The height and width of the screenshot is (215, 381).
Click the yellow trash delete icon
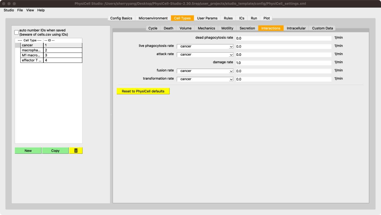pos(76,151)
